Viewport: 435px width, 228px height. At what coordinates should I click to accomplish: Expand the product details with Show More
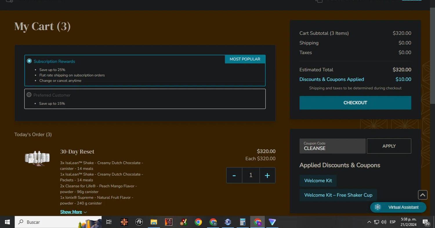pos(73,212)
